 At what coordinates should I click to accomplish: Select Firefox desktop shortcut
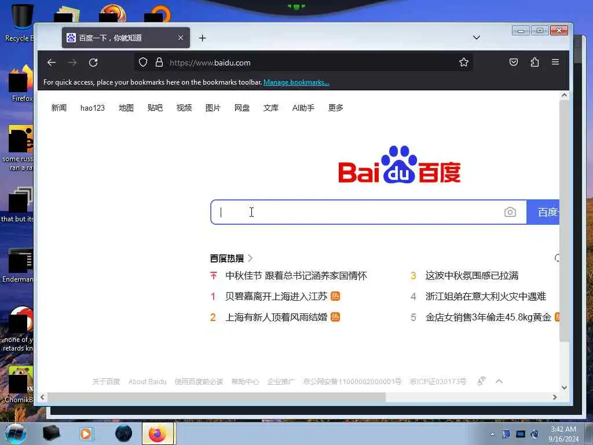tap(21, 83)
